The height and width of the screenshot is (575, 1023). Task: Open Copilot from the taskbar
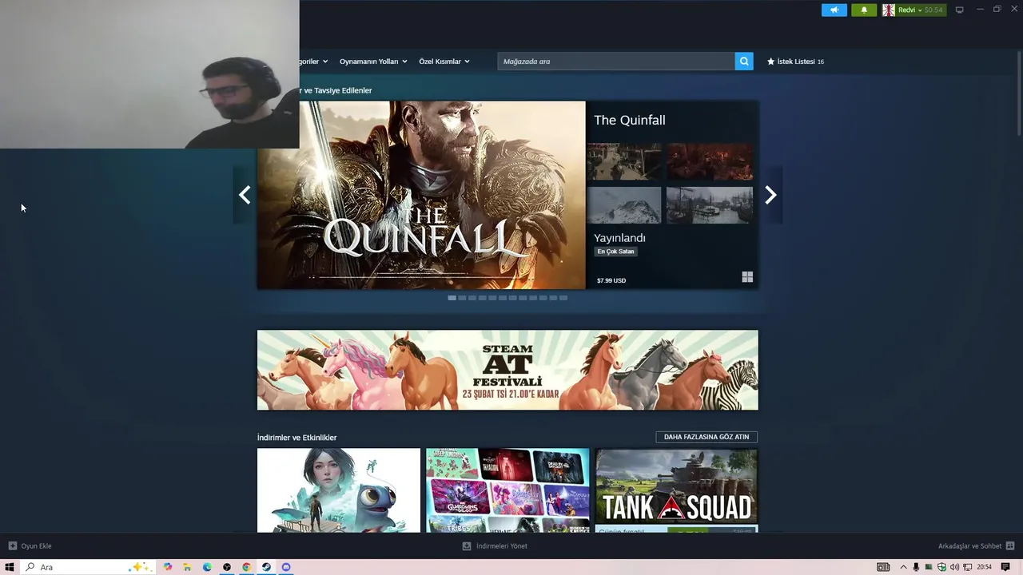tap(168, 567)
